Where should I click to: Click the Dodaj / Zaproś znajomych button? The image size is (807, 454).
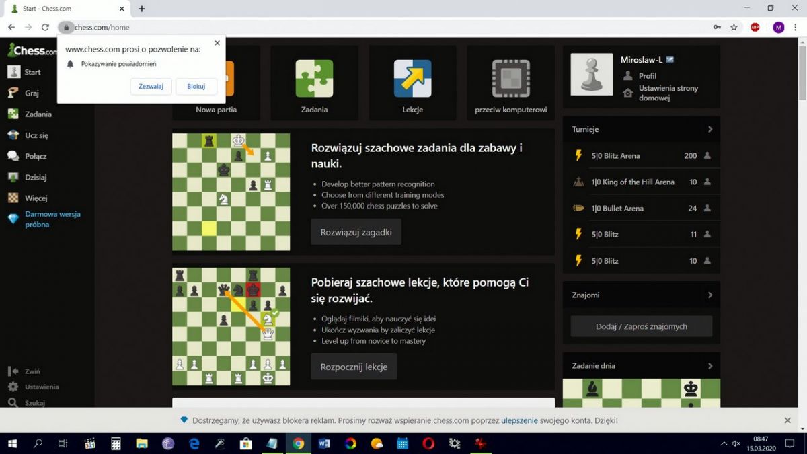coord(642,326)
